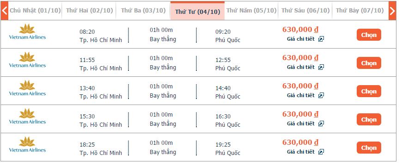The image size is (402, 167).
Task: Open price detail popup icon for 13:40 flight
Action: (x=321, y=95)
